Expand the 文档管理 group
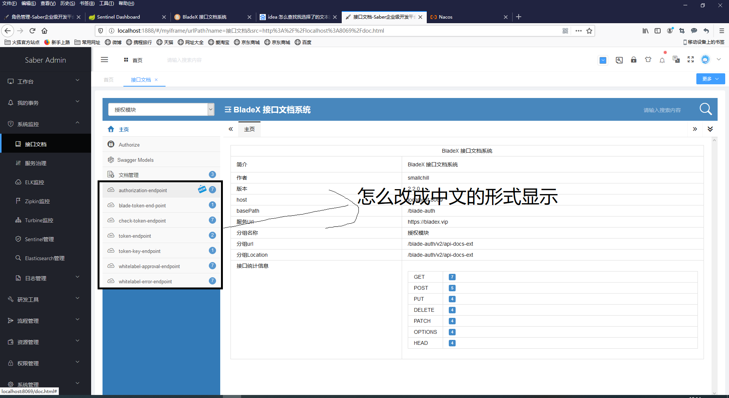The image size is (729, 398). (x=161, y=175)
